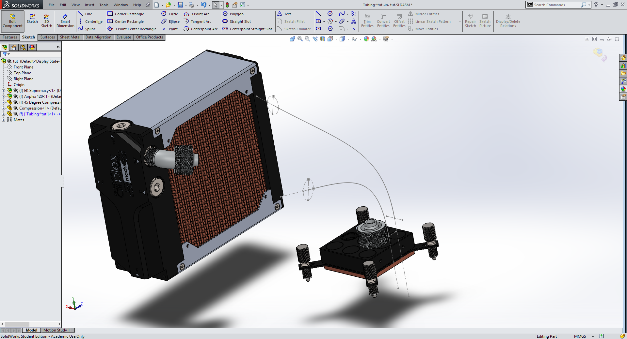627x339 pixels.
Task: Expand the 45 Degree Compression component
Action: 3,102
